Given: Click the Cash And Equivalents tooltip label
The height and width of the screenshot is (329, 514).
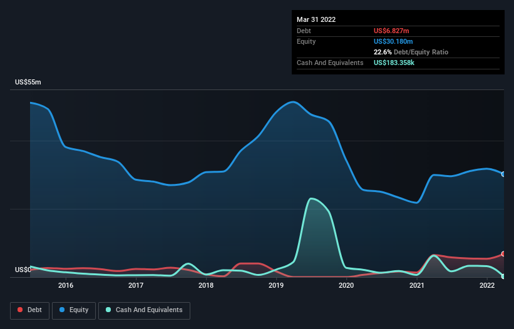Looking at the screenshot, I should tap(330, 63).
